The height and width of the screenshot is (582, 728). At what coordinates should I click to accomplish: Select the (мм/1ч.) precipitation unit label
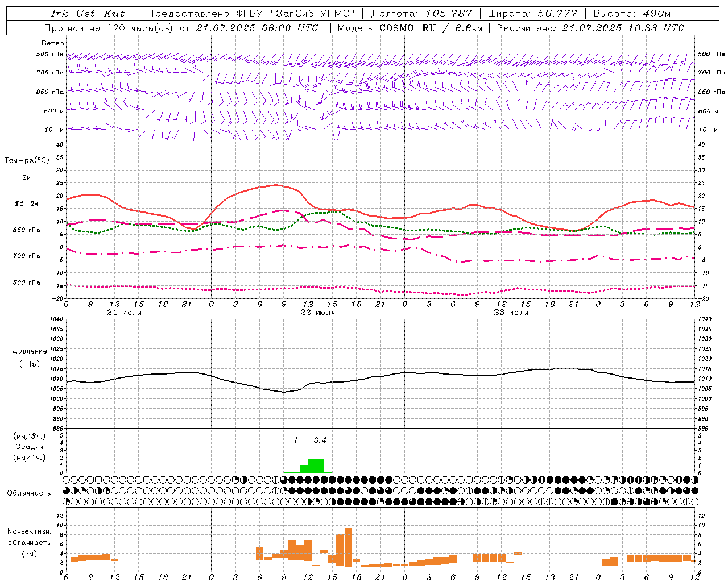point(29,458)
